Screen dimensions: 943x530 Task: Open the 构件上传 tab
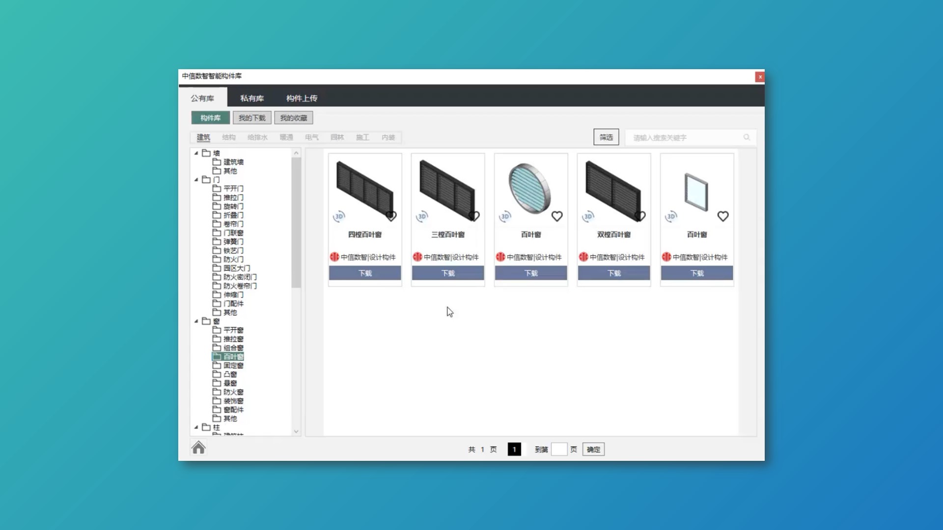tap(302, 98)
